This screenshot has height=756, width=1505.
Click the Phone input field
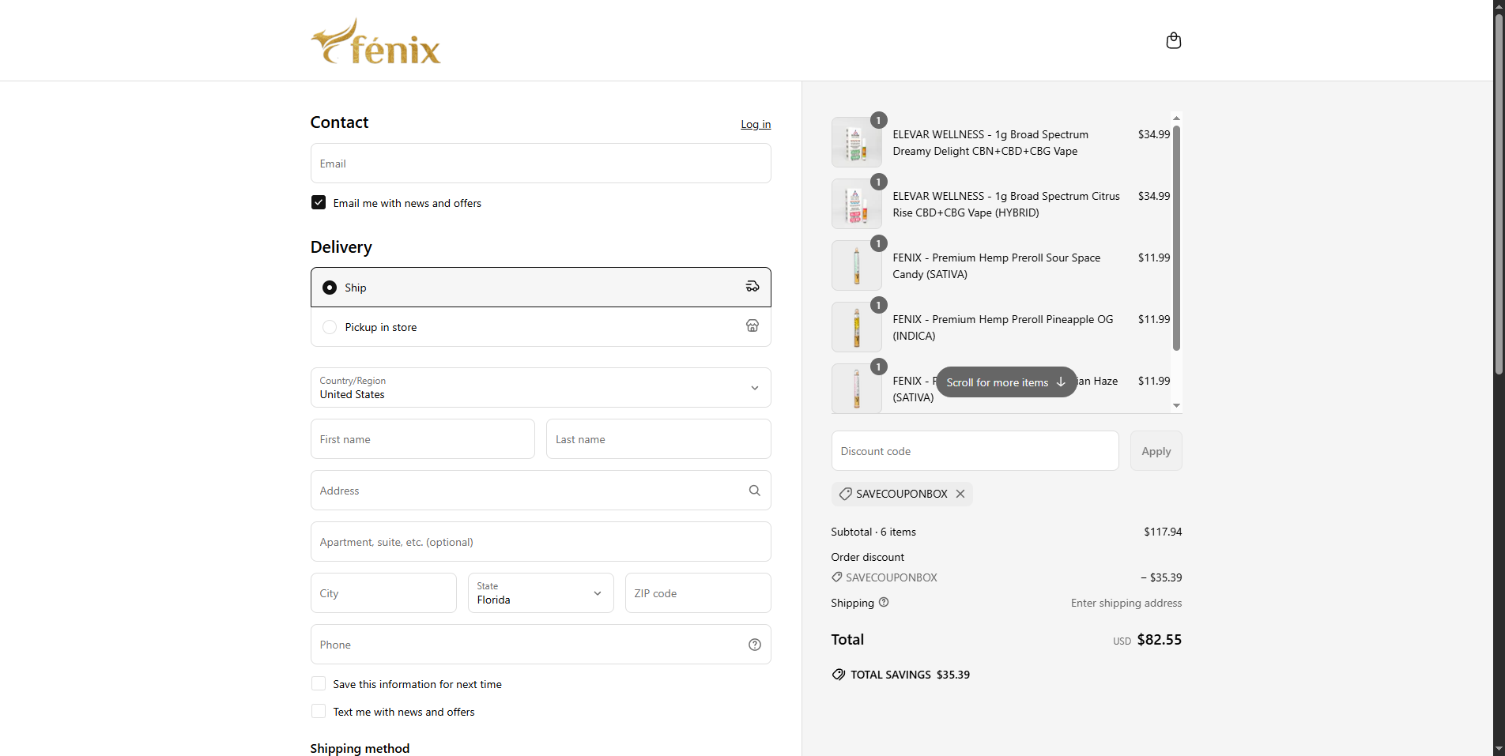541,644
